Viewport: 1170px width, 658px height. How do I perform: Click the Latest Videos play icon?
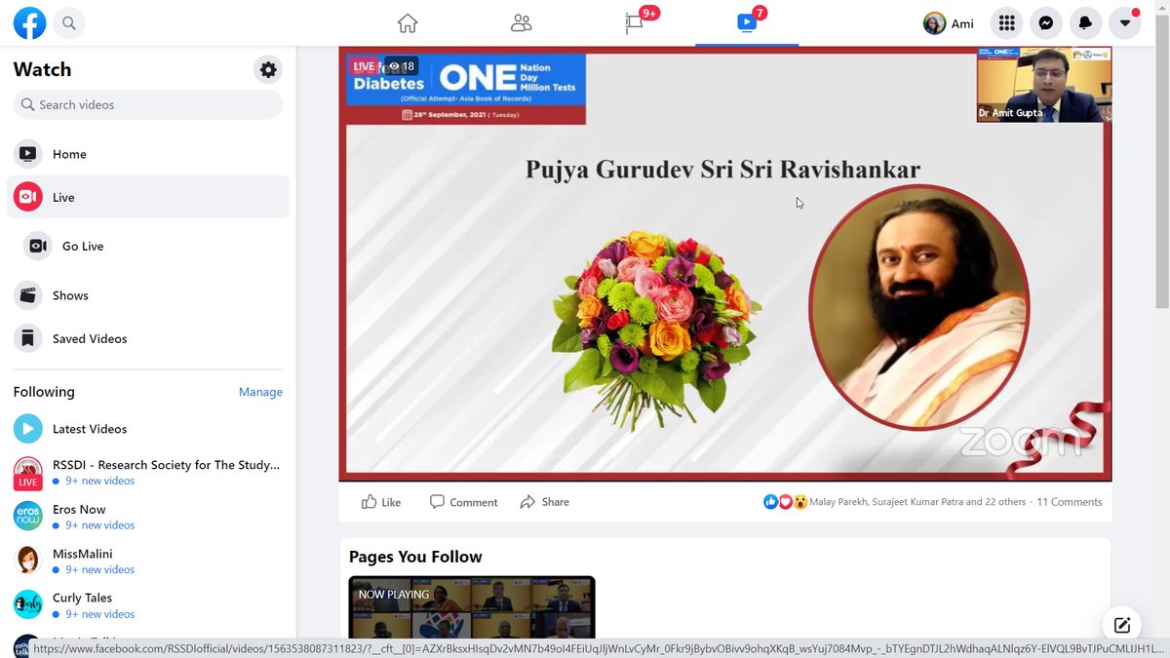[28, 429]
